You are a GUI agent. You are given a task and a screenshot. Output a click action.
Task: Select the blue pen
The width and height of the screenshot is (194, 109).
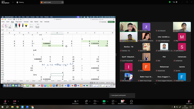16,25
